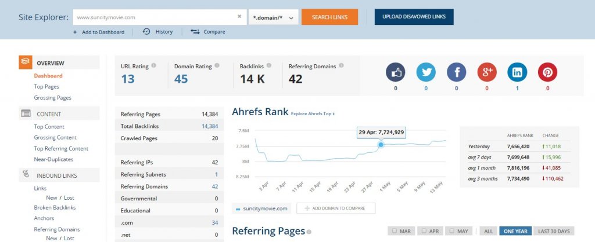
Task: Click the Crawled Pages row value 20
Action: pyautogui.click(x=215, y=138)
